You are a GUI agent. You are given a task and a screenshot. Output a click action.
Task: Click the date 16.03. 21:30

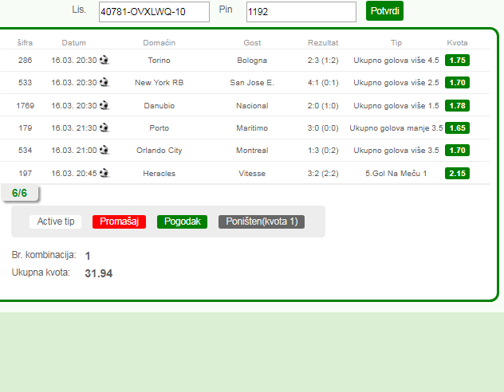[x=74, y=127]
